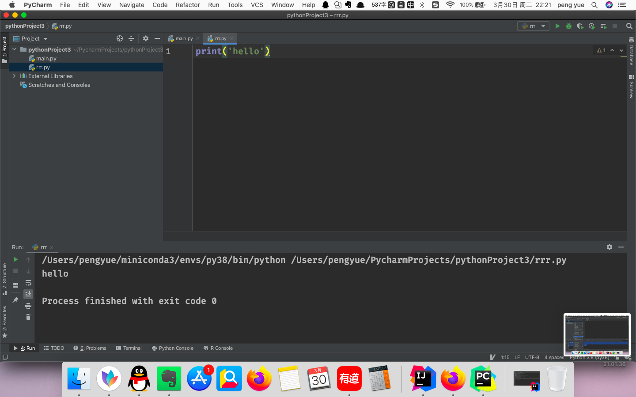
Task: Open the Refactor menu
Action: pos(188,5)
